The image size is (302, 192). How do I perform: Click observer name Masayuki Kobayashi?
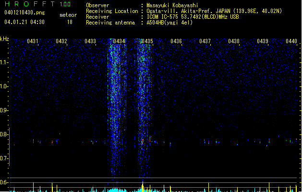pyautogui.click(x=172, y=5)
